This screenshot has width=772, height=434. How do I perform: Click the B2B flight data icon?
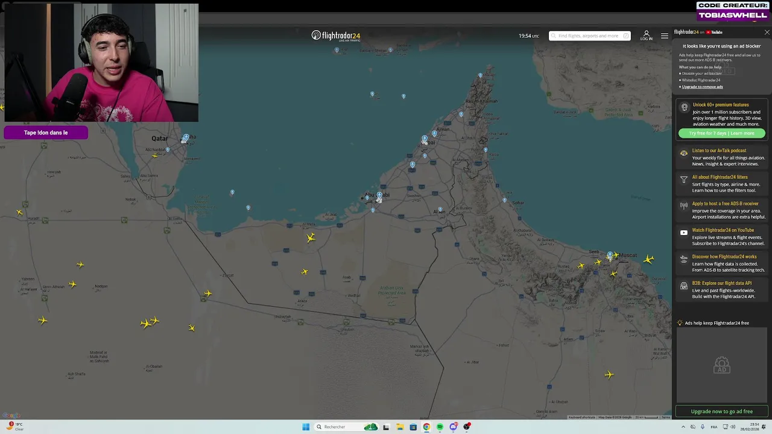pyautogui.click(x=684, y=286)
